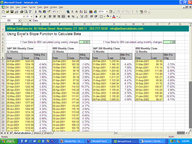This screenshot has width=192, height=144.
Task: Paste from clipboard
Action: pos(44,12)
